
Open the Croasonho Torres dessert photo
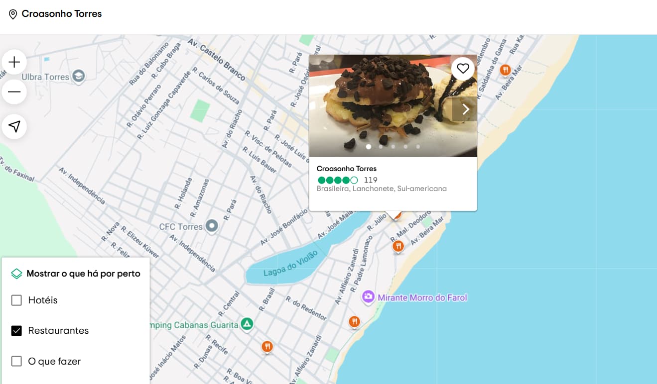tap(393, 106)
